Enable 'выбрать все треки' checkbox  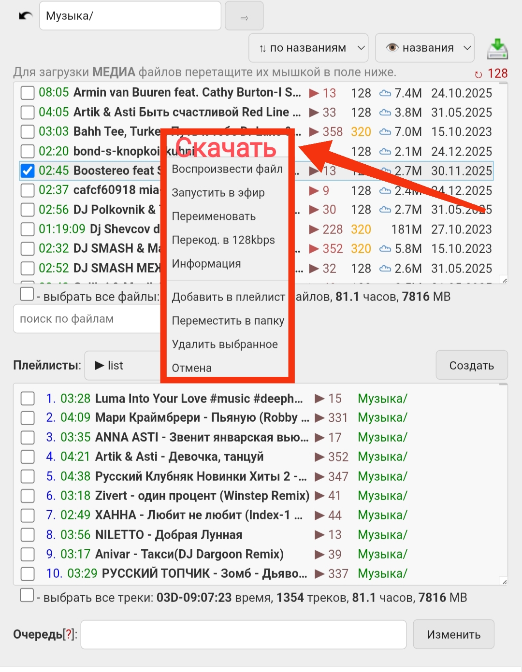pos(27,596)
